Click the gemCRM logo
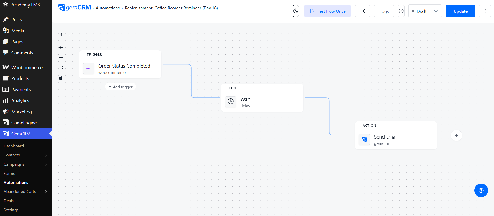 (74, 8)
